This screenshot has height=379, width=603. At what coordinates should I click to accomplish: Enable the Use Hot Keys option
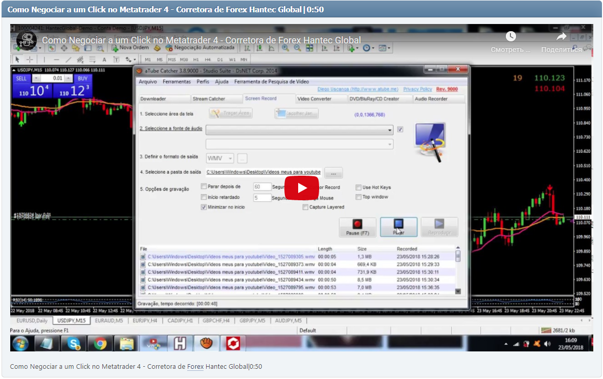click(x=358, y=187)
